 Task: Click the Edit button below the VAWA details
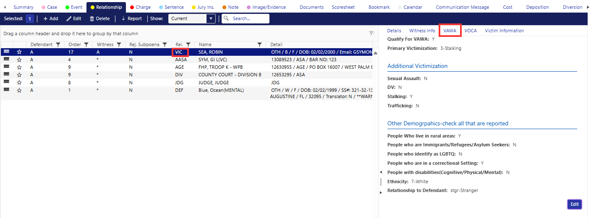point(574,204)
